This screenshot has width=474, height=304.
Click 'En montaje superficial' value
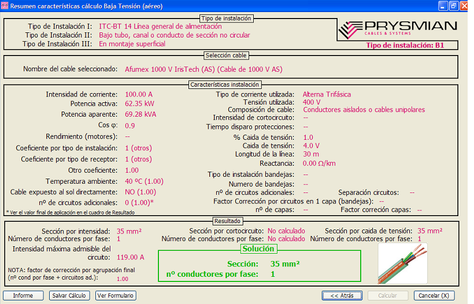pos(132,44)
